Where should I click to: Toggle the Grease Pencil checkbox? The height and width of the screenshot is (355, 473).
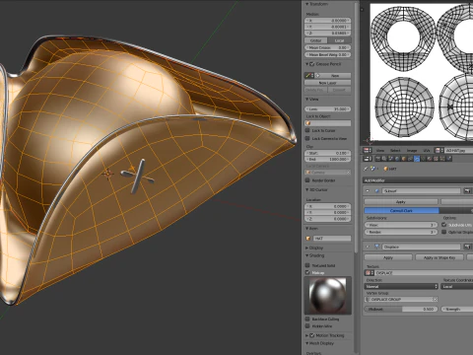point(312,64)
